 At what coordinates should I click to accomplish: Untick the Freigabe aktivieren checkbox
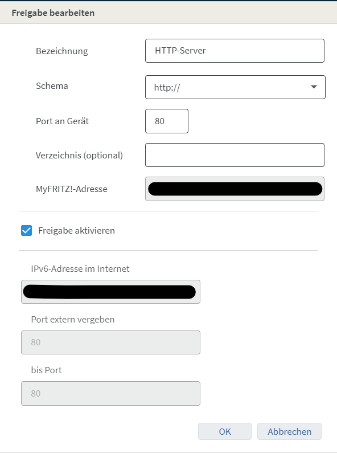[x=27, y=231]
